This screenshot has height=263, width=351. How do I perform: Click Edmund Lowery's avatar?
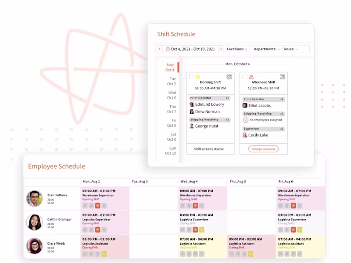192,104
